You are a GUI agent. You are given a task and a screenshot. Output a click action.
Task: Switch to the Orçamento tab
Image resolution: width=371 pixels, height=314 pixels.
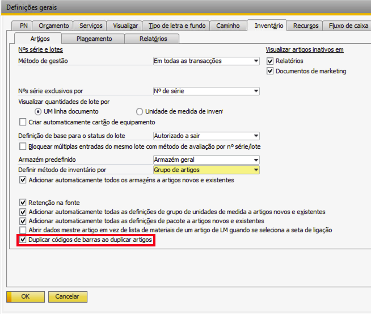click(x=54, y=26)
